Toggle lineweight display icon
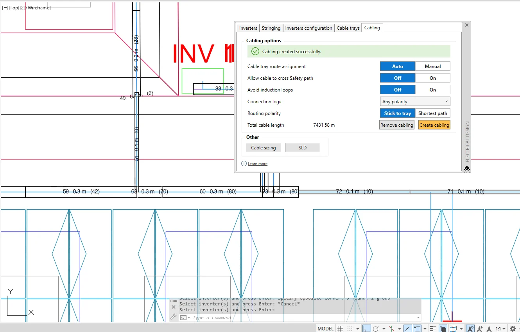 pyautogui.click(x=433, y=328)
